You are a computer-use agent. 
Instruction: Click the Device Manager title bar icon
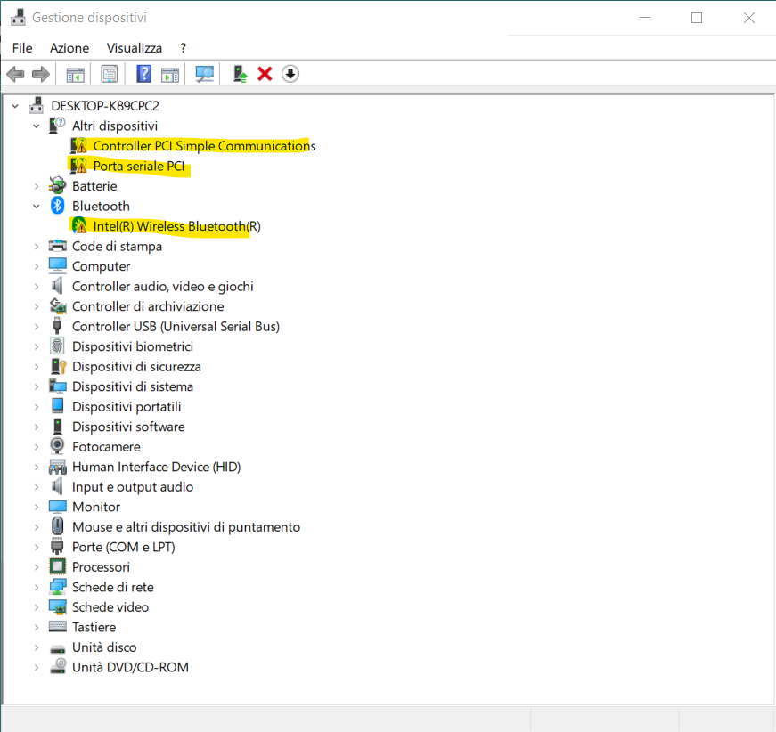pyautogui.click(x=18, y=17)
